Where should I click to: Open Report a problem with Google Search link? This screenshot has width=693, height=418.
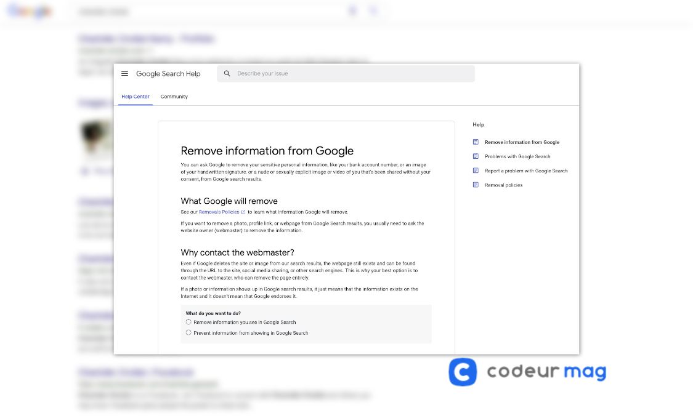(526, 171)
